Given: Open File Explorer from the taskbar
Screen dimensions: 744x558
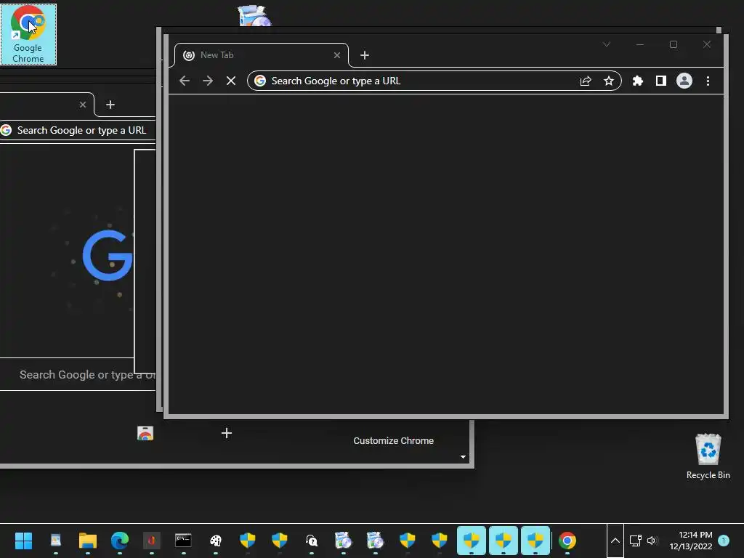Looking at the screenshot, I should (88, 541).
